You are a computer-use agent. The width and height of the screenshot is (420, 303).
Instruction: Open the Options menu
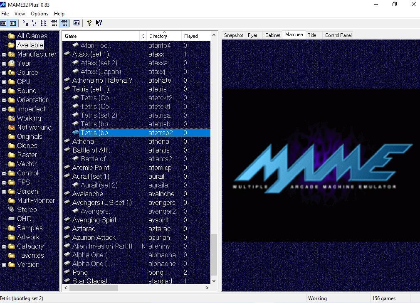click(40, 14)
